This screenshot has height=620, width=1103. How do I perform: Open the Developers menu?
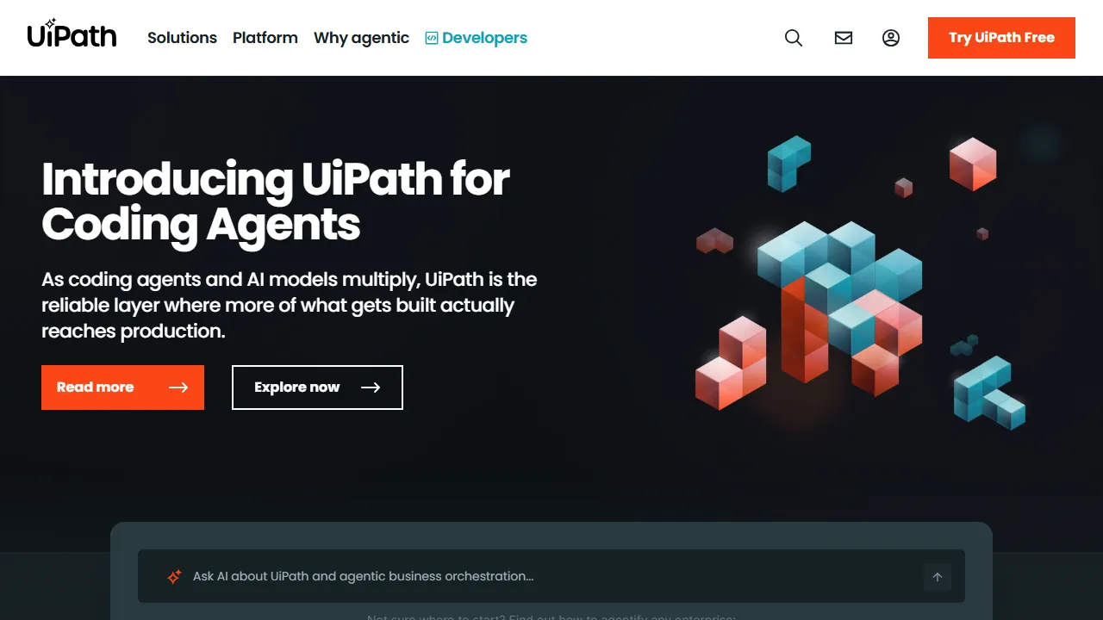476,38
